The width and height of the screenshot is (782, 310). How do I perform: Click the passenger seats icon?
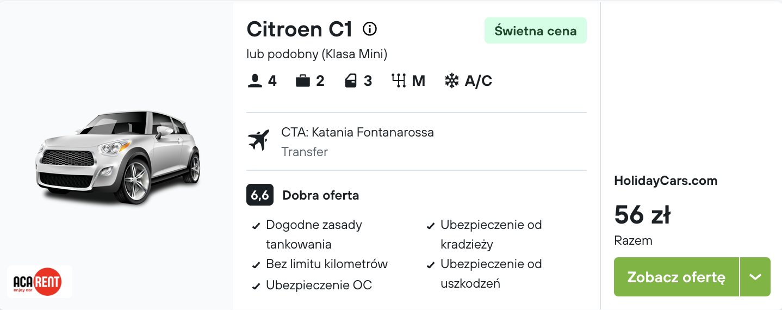[254, 81]
